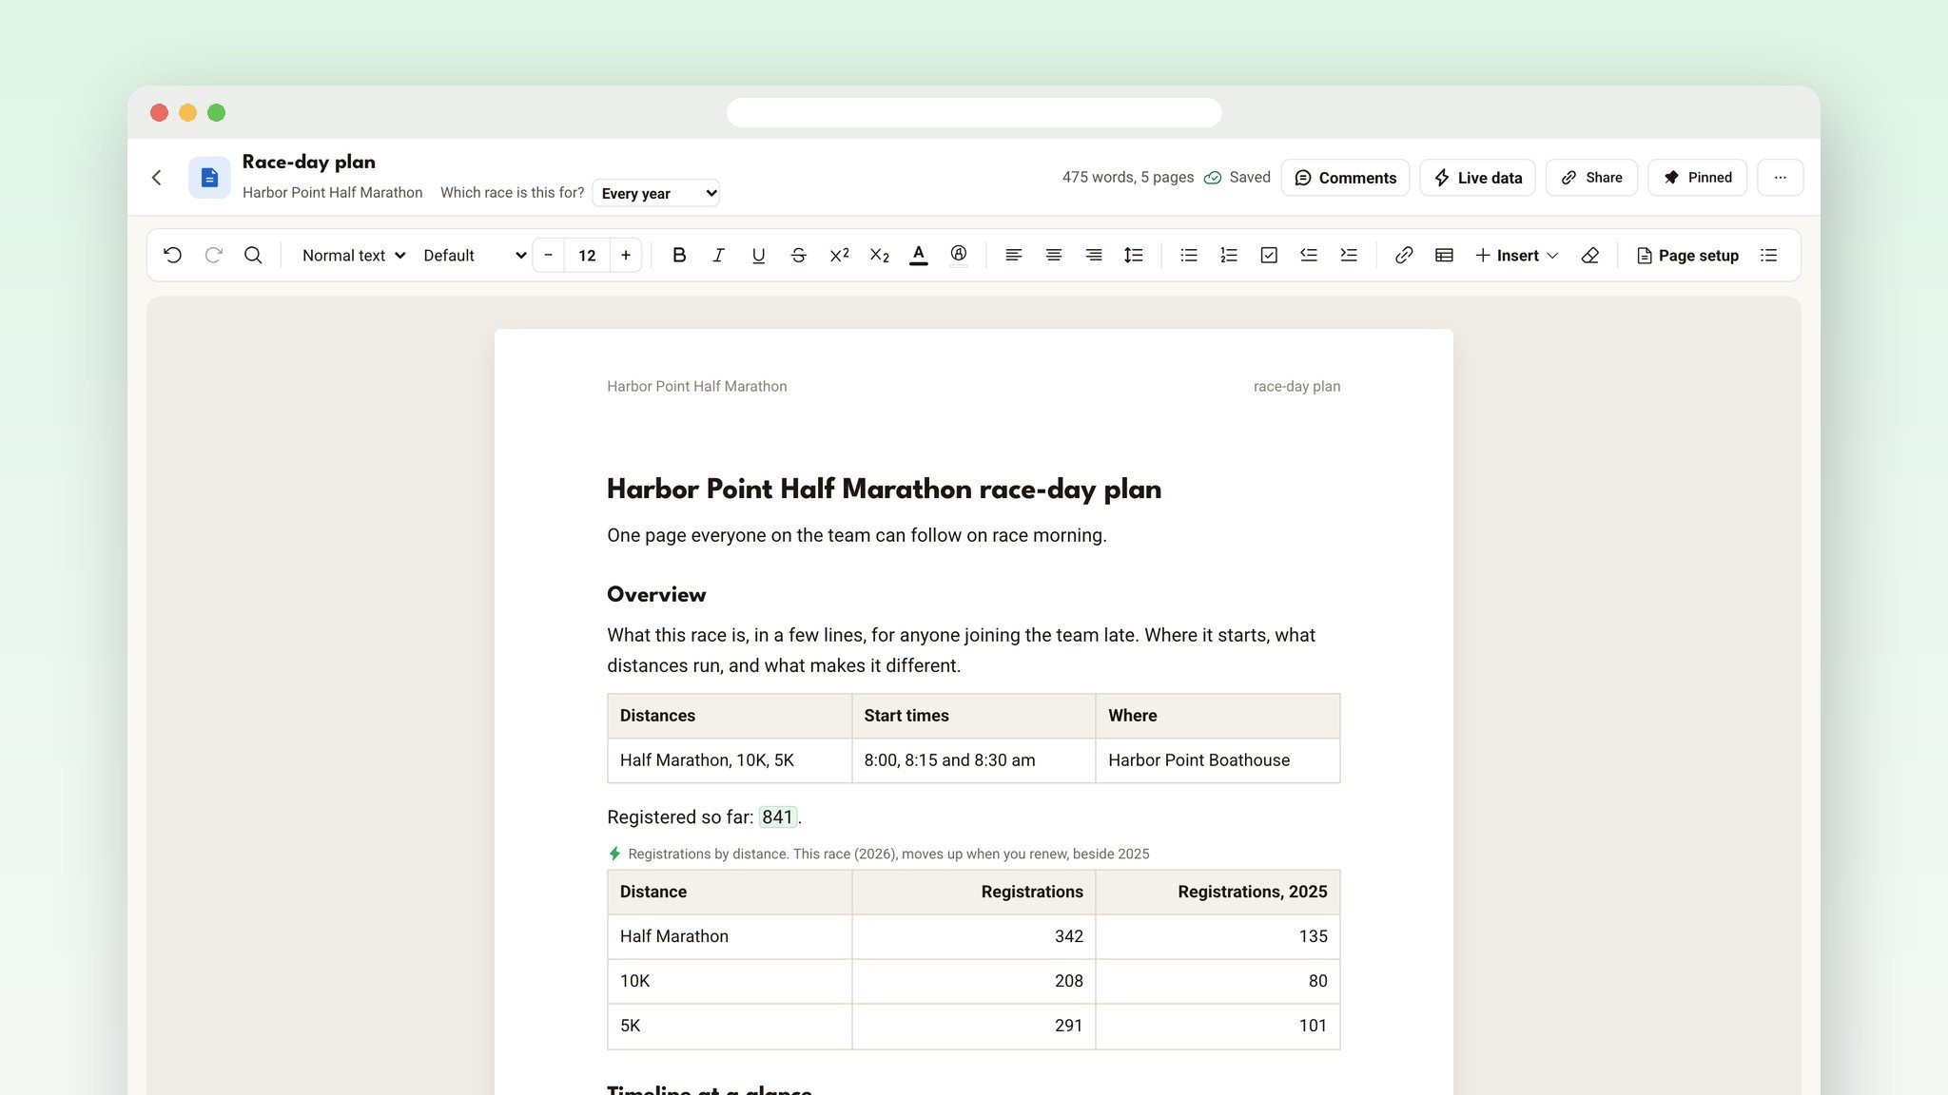Apply subscript formatting

pyautogui.click(x=879, y=255)
